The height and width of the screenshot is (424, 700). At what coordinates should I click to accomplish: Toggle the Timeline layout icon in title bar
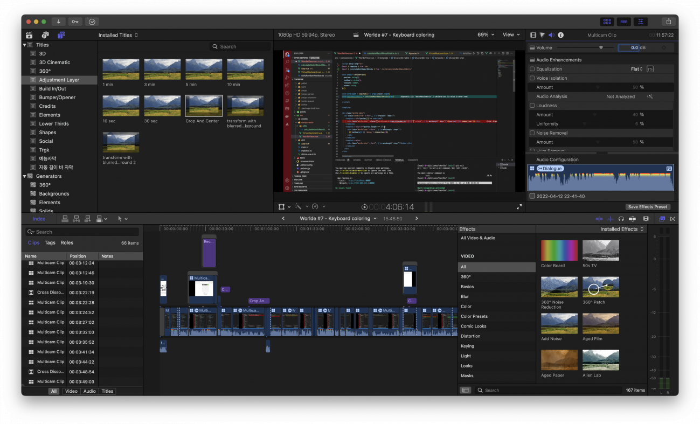(624, 22)
